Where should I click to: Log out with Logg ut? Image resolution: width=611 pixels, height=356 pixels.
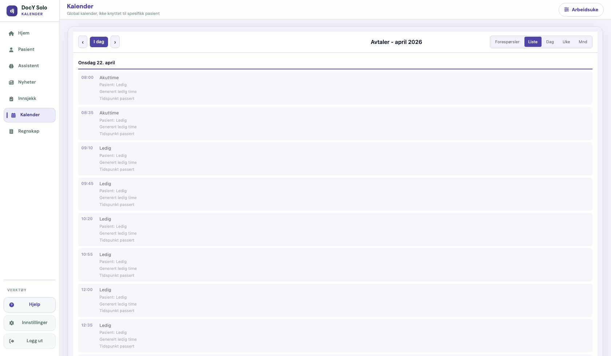29,341
